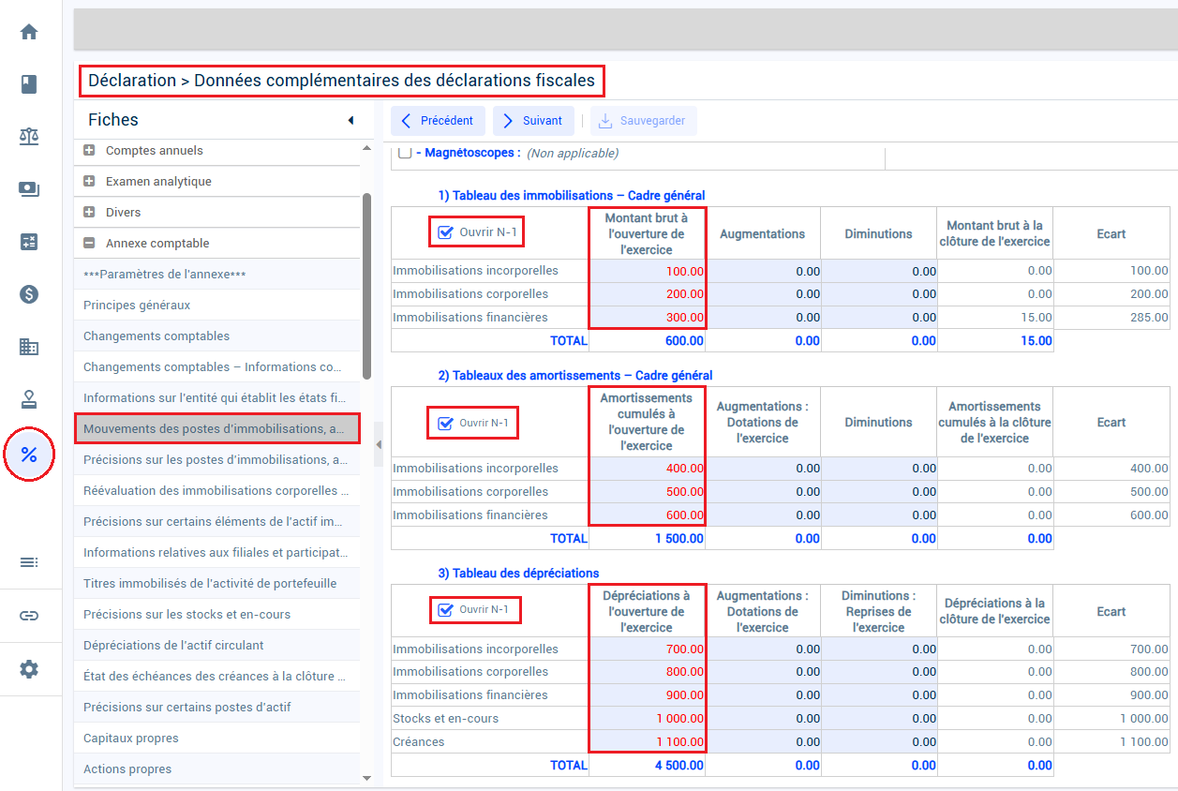Select Dépréciations de l'actif circulant sheet

coord(216,646)
